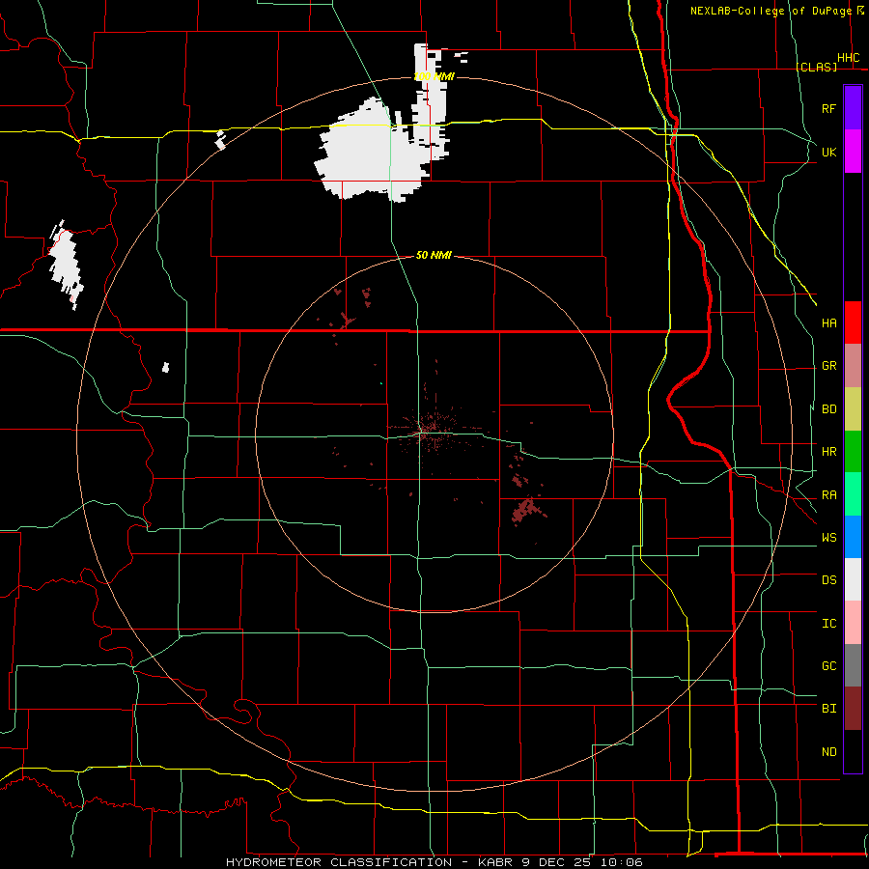869x869 pixels.
Task: Click the 50 NMI range ring label
Action: tap(434, 255)
